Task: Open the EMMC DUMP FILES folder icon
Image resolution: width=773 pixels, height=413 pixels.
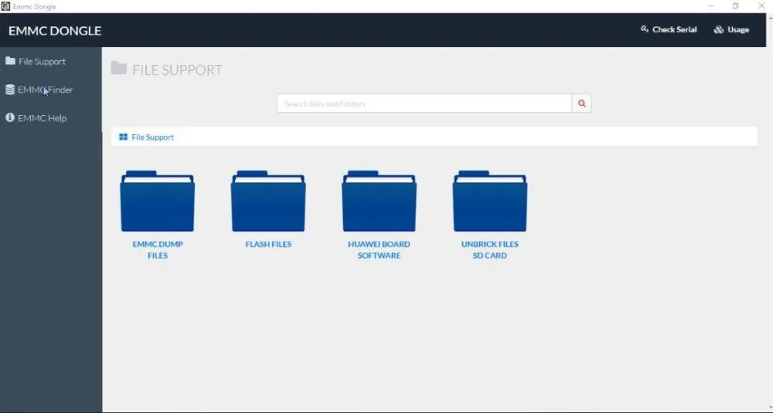Action: (x=157, y=201)
